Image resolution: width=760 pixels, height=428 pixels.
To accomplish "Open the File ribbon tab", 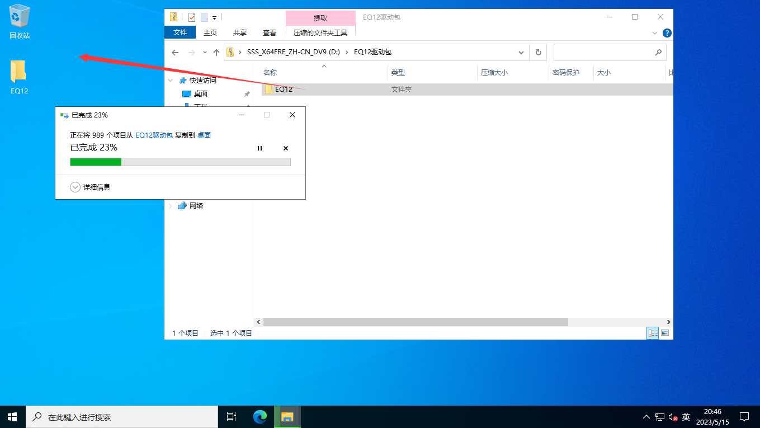I will coord(180,32).
